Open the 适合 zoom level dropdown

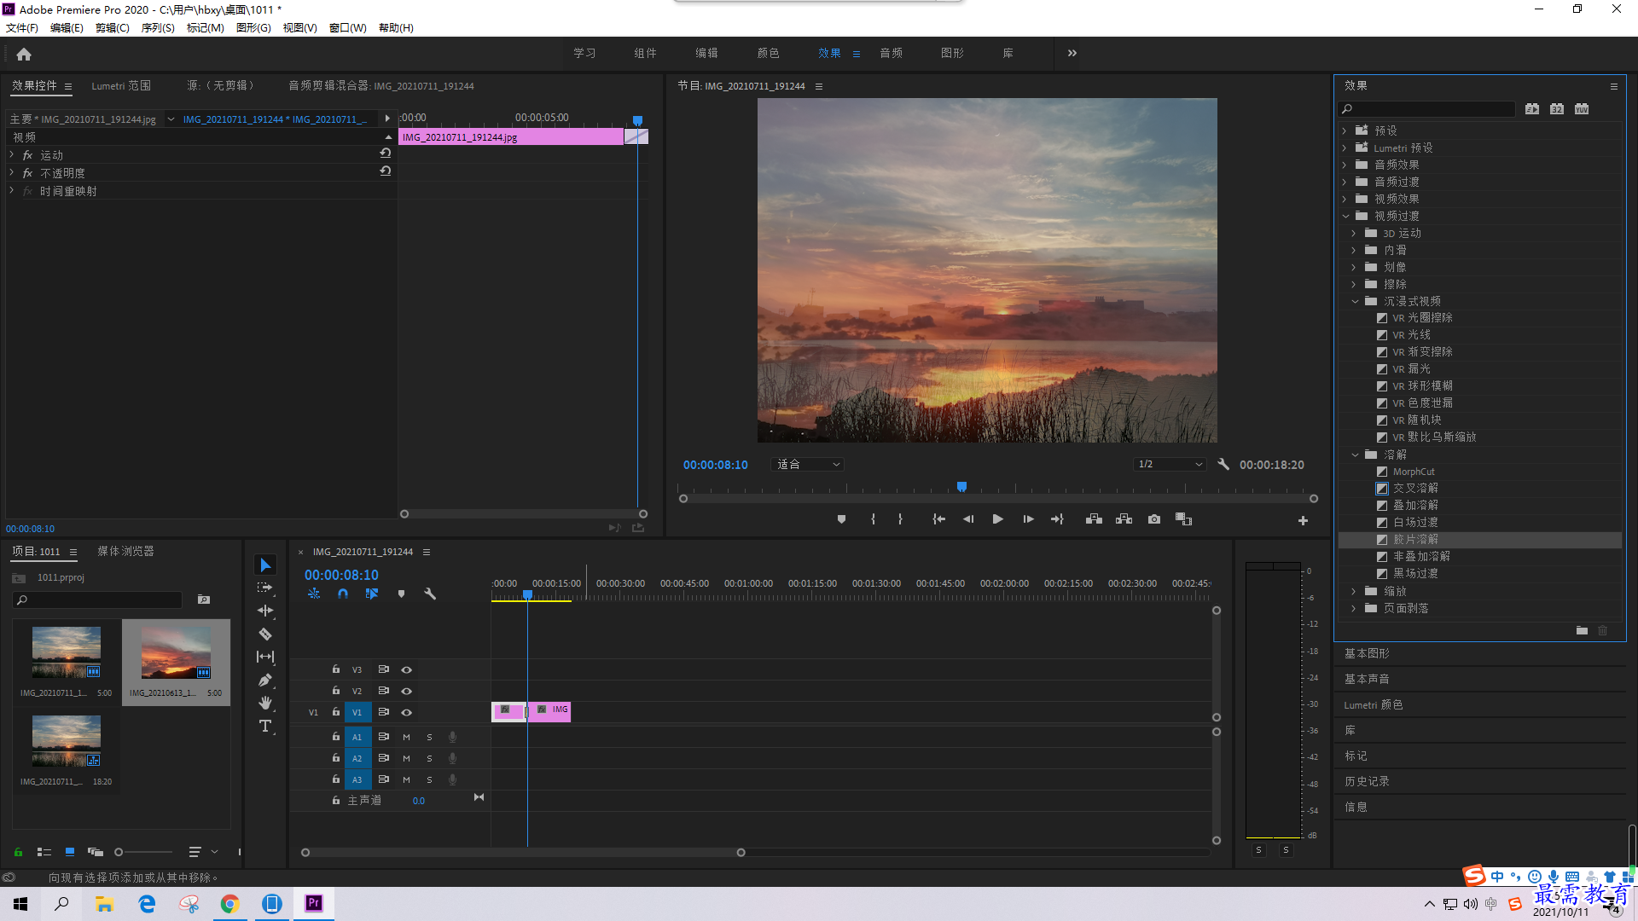pyautogui.click(x=807, y=465)
